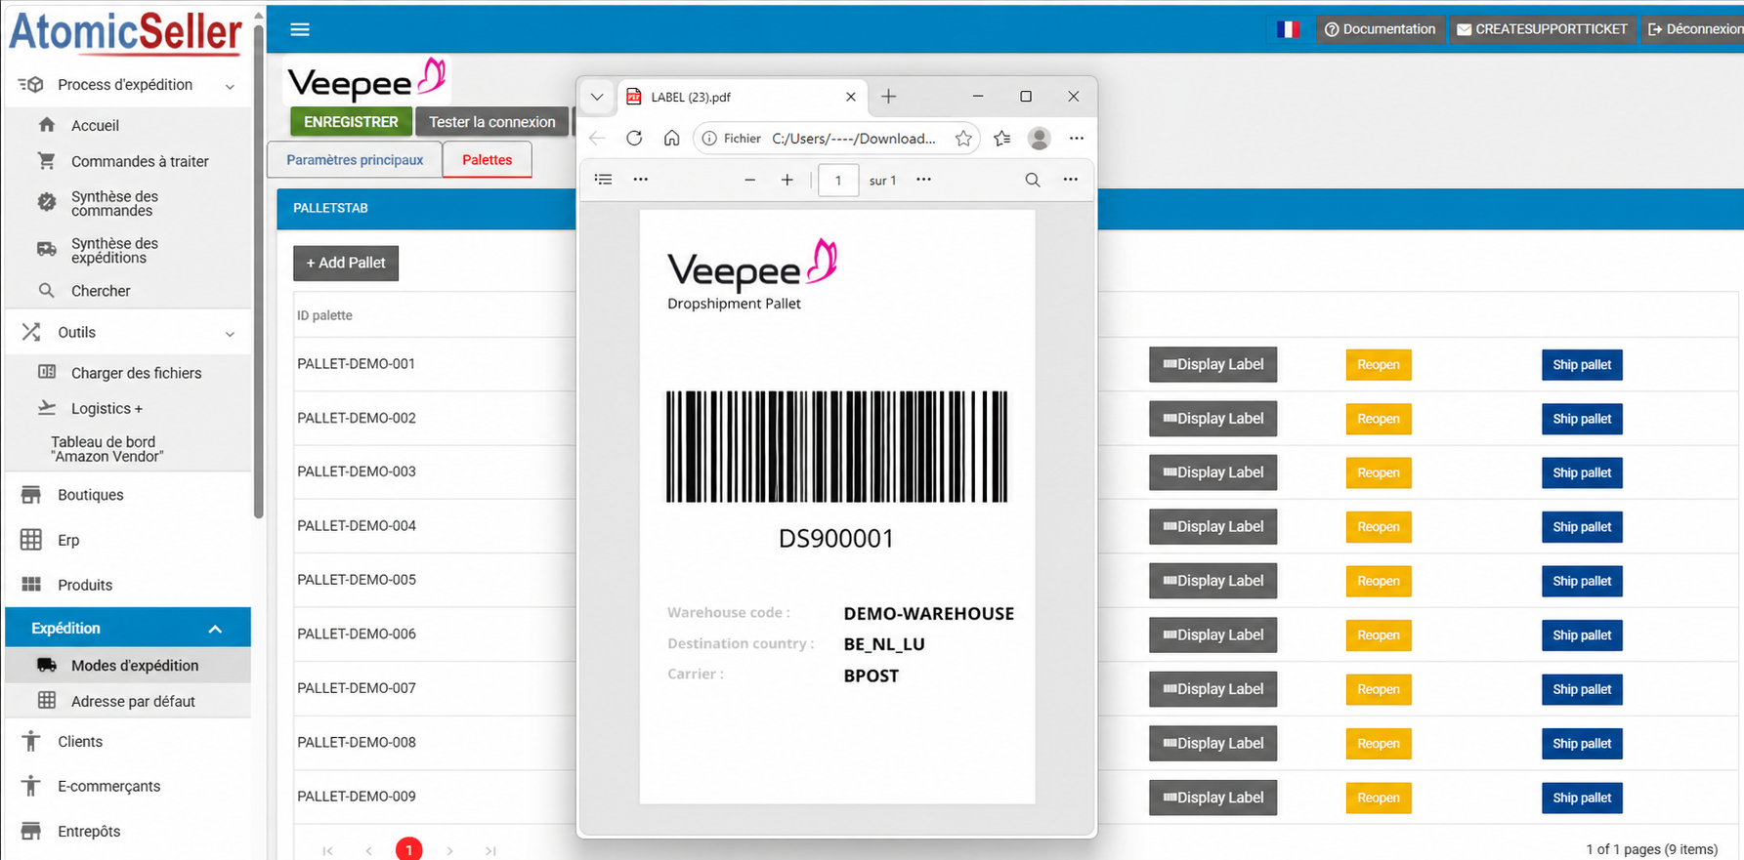The width and height of the screenshot is (1744, 860).
Task: Zoom in the PDF with the plus icon
Action: click(x=787, y=180)
